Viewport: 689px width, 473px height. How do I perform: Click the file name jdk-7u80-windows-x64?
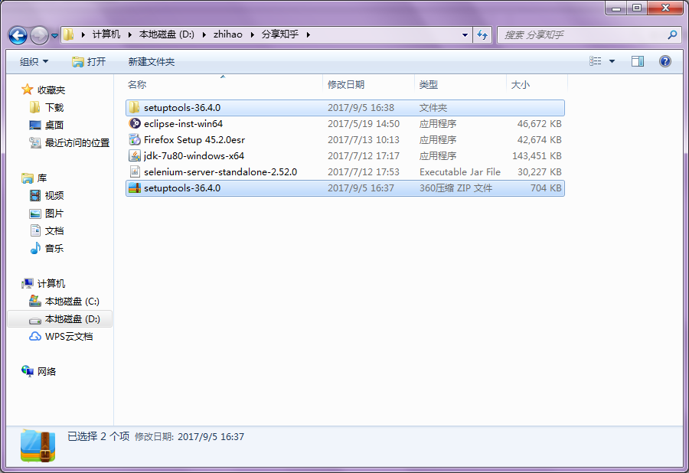[194, 156]
